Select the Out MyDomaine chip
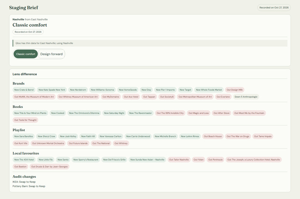The height and width of the screenshot is (199, 300). pos(111,97)
